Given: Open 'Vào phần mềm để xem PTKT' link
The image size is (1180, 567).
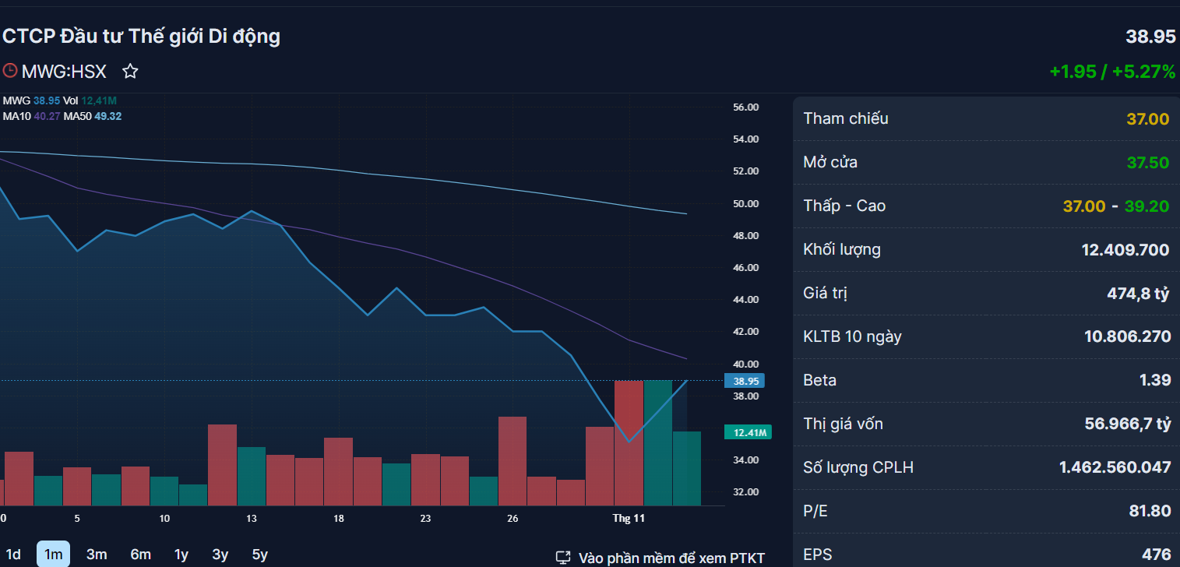Looking at the screenshot, I should (671, 558).
